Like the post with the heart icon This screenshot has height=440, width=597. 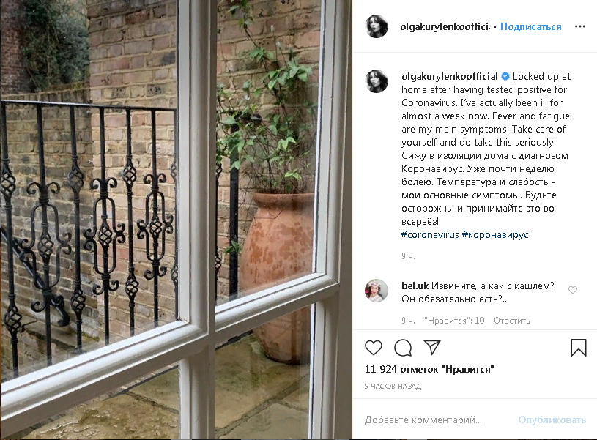point(373,348)
